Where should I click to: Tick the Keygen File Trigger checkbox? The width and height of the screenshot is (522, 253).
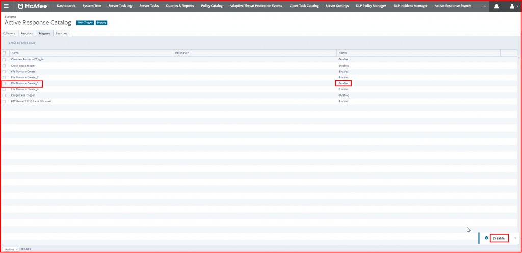point(4,96)
